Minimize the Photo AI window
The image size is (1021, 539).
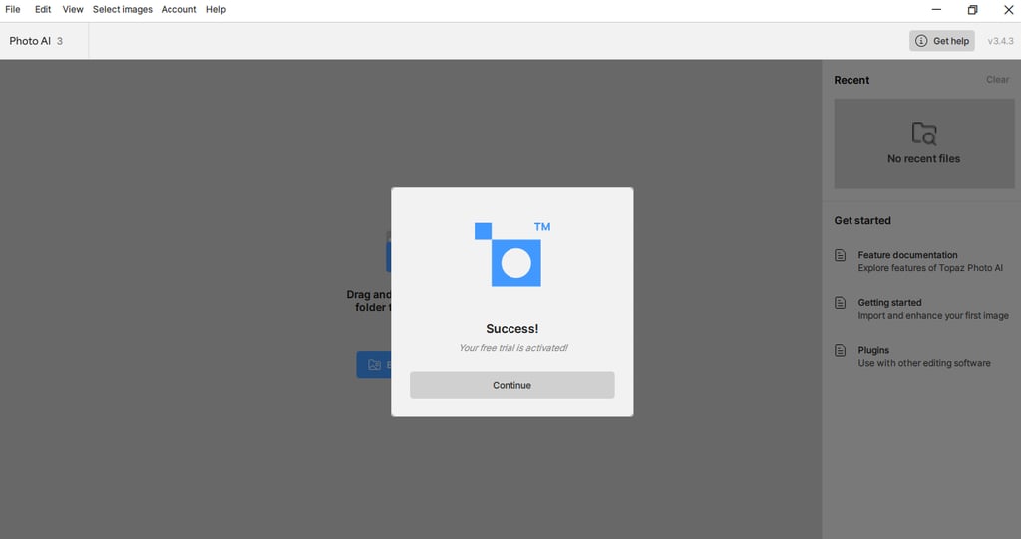tap(936, 9)
